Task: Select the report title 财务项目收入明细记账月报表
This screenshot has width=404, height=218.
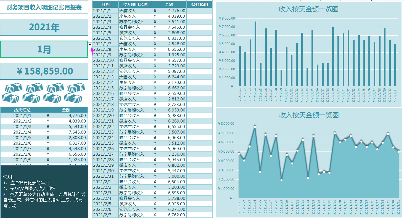Action: [44, 7]
